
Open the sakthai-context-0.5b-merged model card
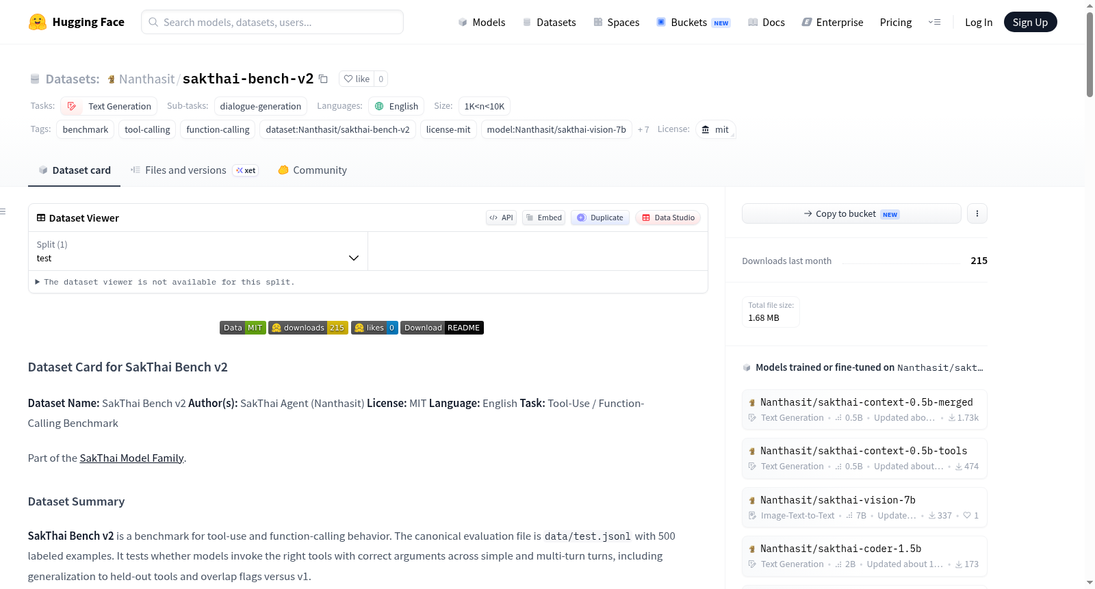(864, 409)
